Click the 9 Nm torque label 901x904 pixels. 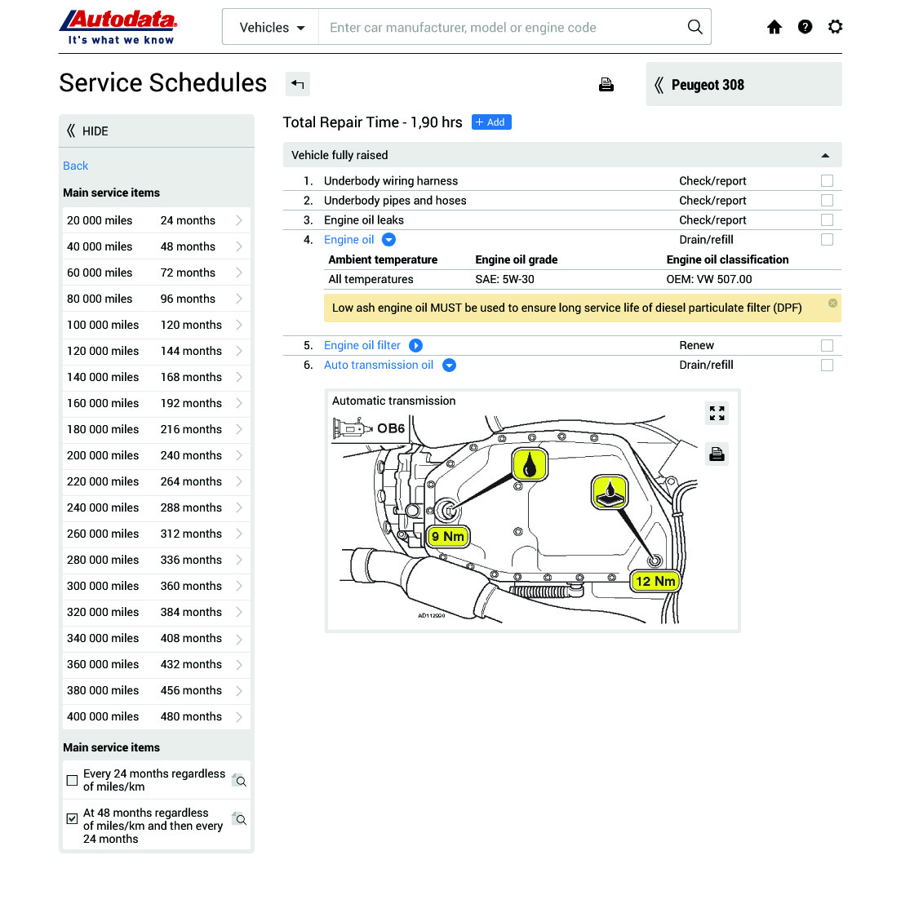[448, 537]
